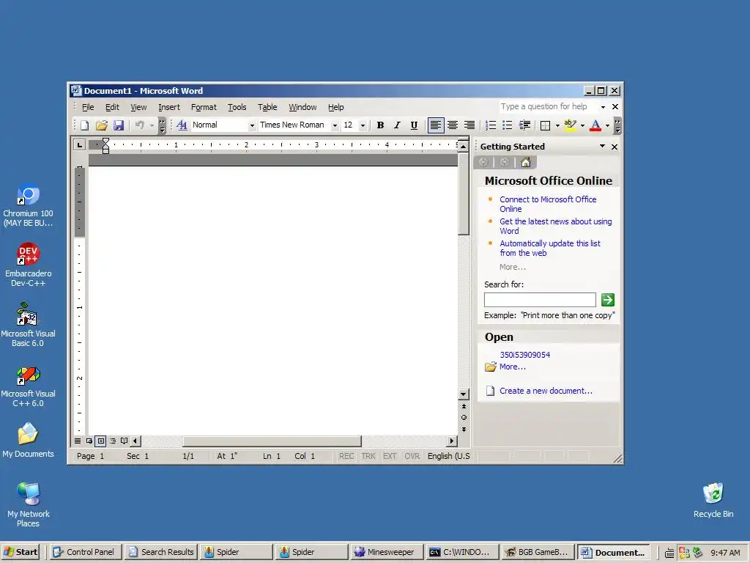Open the Start menu on the taskbar
750x563 pixels.
(x=21, y=552)
